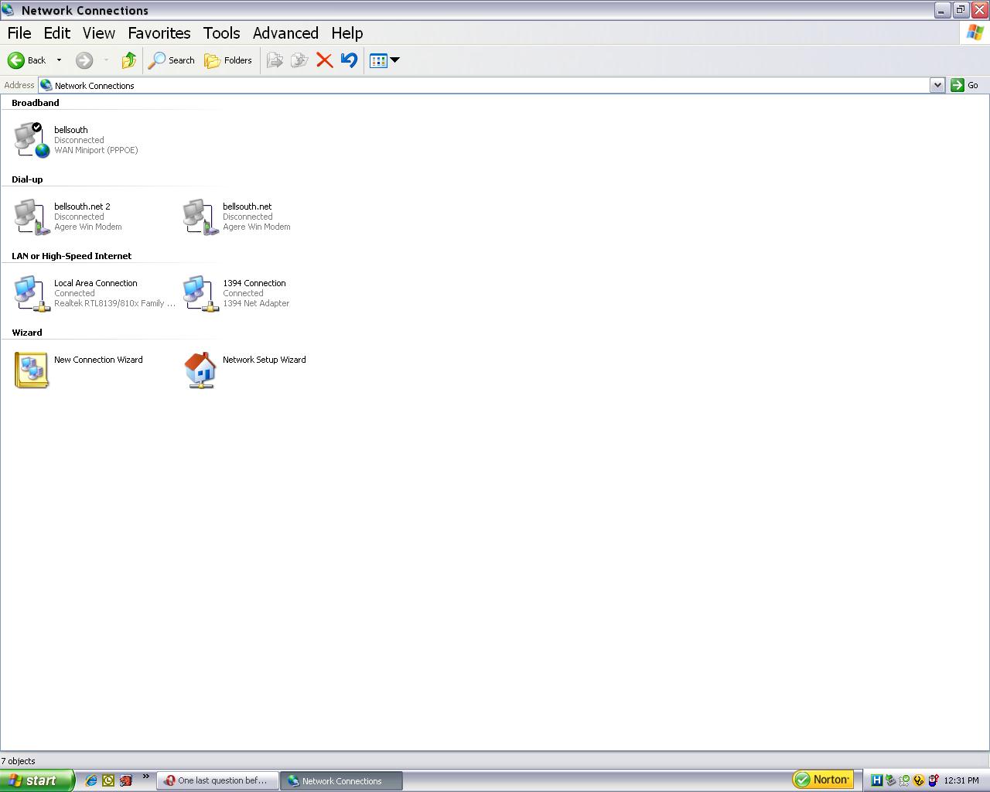The width and height of the screenshot is (990, 792).
Task: Open the Search pane
Action: point(172,60)
